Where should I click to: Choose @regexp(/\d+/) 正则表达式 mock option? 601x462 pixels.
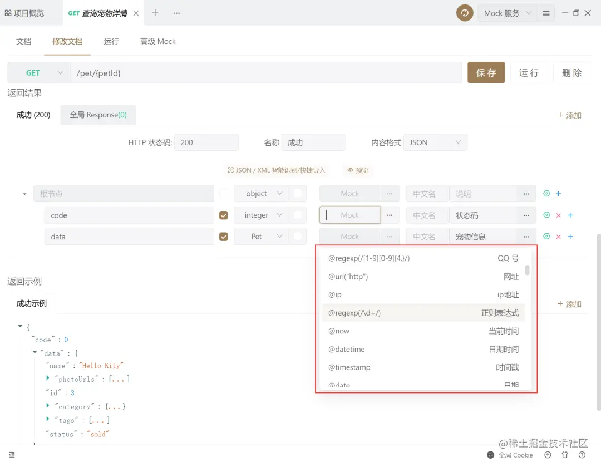click(423, 313)
